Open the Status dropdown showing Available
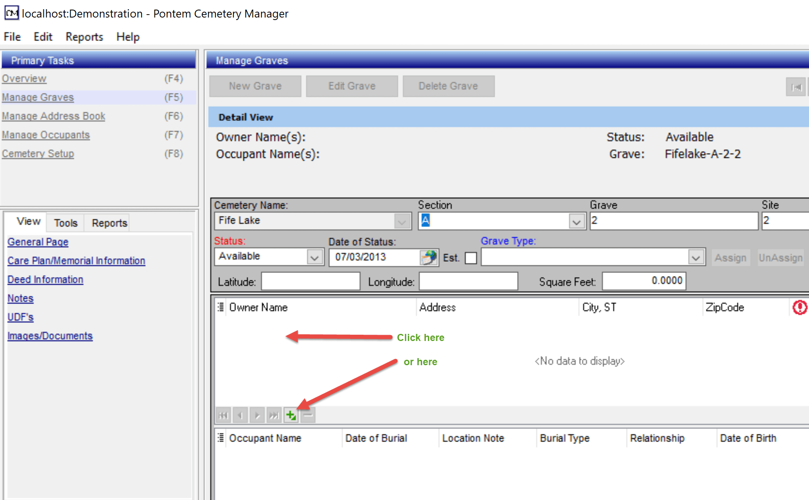This screenshot has width=809, height=500. tap(315, 257)
